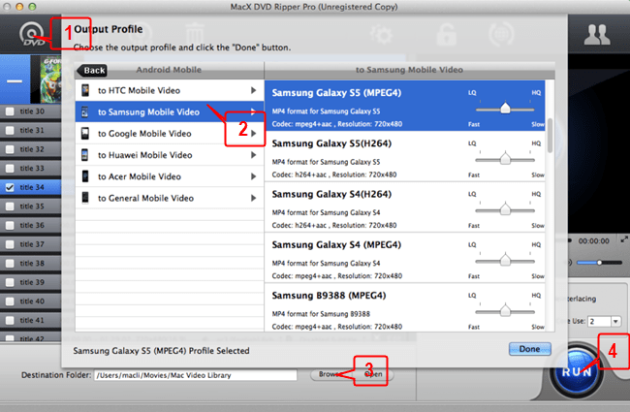Adjust quality slider for Galaxy S5(H264)
The image size is (630, 412).
(505, 159)
